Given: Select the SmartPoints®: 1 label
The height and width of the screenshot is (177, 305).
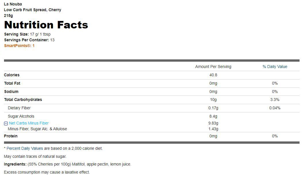Looking at the screenshot, I should (19, 46).
